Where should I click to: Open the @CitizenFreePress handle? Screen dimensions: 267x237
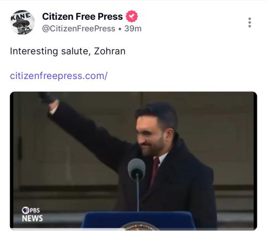78,29
